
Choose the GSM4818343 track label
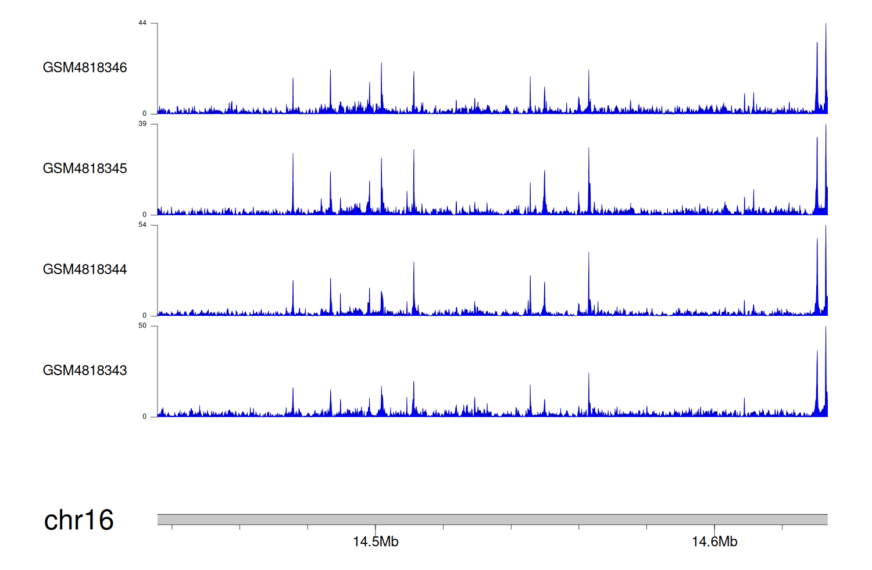(85, 370)
